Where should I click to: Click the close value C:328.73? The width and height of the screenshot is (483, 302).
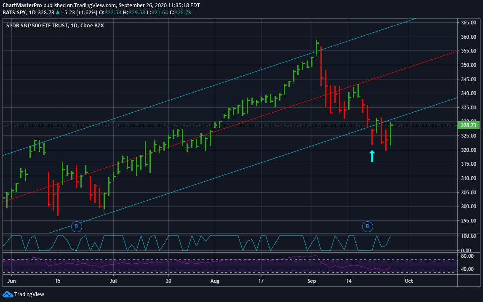[181, 13]
